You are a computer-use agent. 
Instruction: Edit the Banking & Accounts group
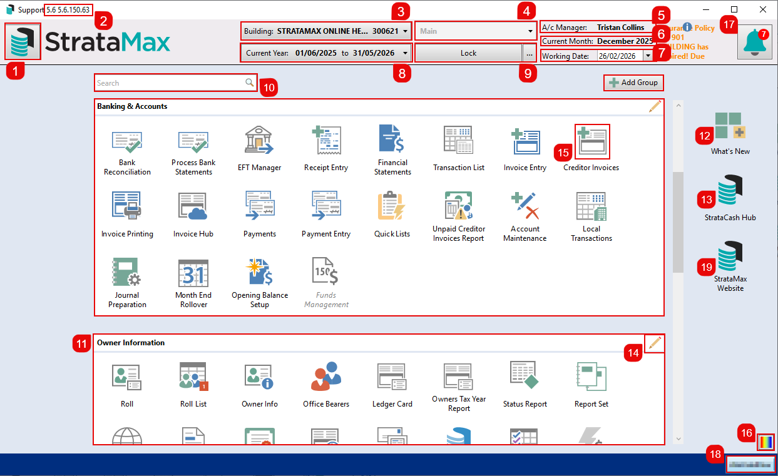pyautogui.click(x=655, y=107)
